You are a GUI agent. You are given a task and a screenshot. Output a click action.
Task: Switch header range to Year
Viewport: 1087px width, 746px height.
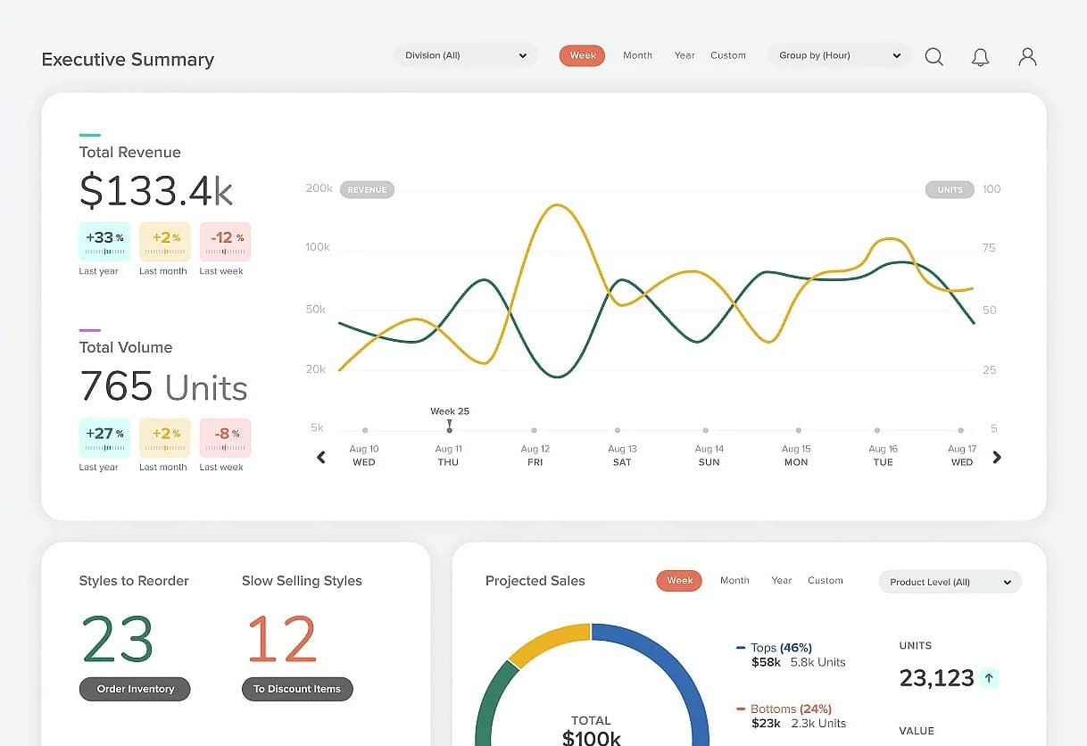point(685,55)
